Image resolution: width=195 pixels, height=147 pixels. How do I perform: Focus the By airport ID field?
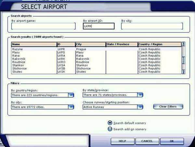98,26
